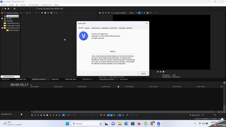Open project properties gear in main toolbar
The width and height of the screenshot is (226, 127).
point(14,8)
